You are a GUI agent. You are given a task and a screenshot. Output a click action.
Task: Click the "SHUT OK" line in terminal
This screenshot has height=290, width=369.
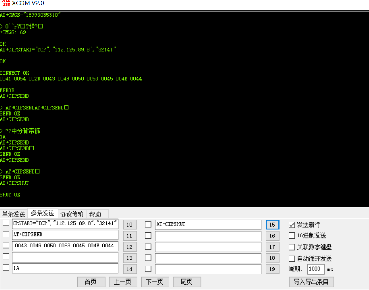click(10, 195)
